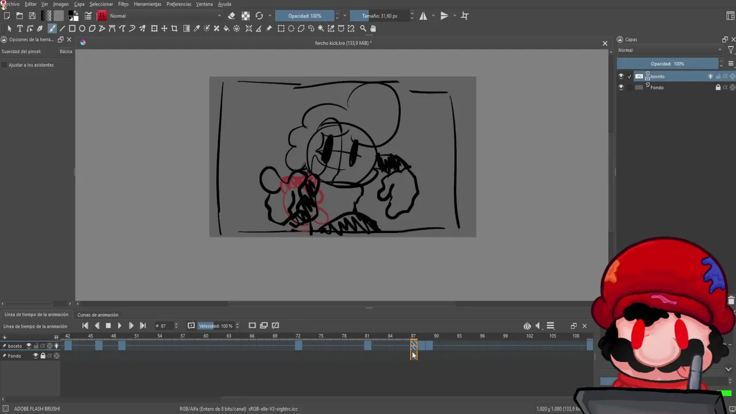Activate the Zoom magnifier tool
The height and width of the screenshot is (414, 736).
363,28
